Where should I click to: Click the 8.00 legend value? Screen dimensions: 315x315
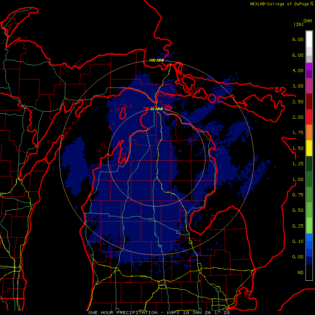[x=298, y=39]
